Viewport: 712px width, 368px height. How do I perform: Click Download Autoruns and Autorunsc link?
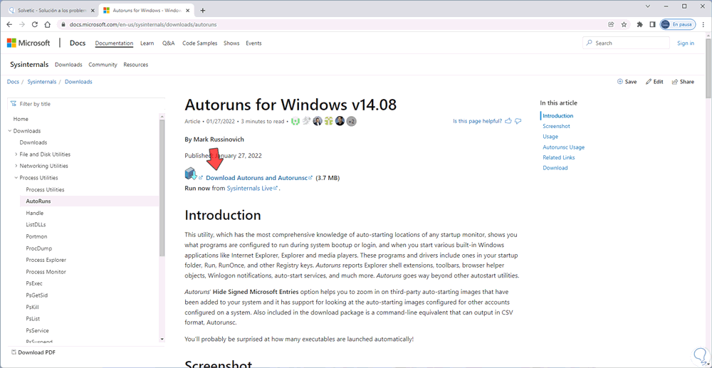tap(257, 178)
